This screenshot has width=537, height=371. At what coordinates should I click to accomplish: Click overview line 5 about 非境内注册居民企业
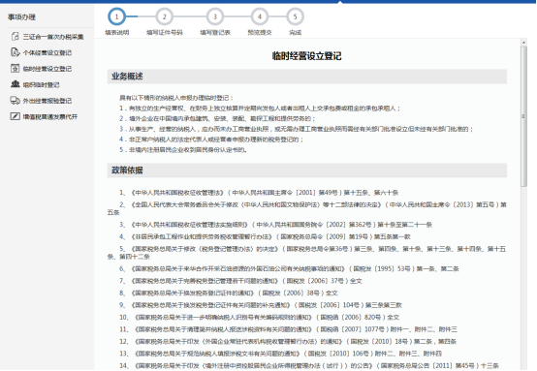pyautogui.click(x=183, y=150)
